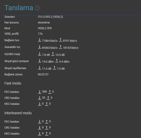Click the upload arrow beside 9.4 dBm
Image resolution: width=141 pixels, height=138 pixels.
pos(57,61)
